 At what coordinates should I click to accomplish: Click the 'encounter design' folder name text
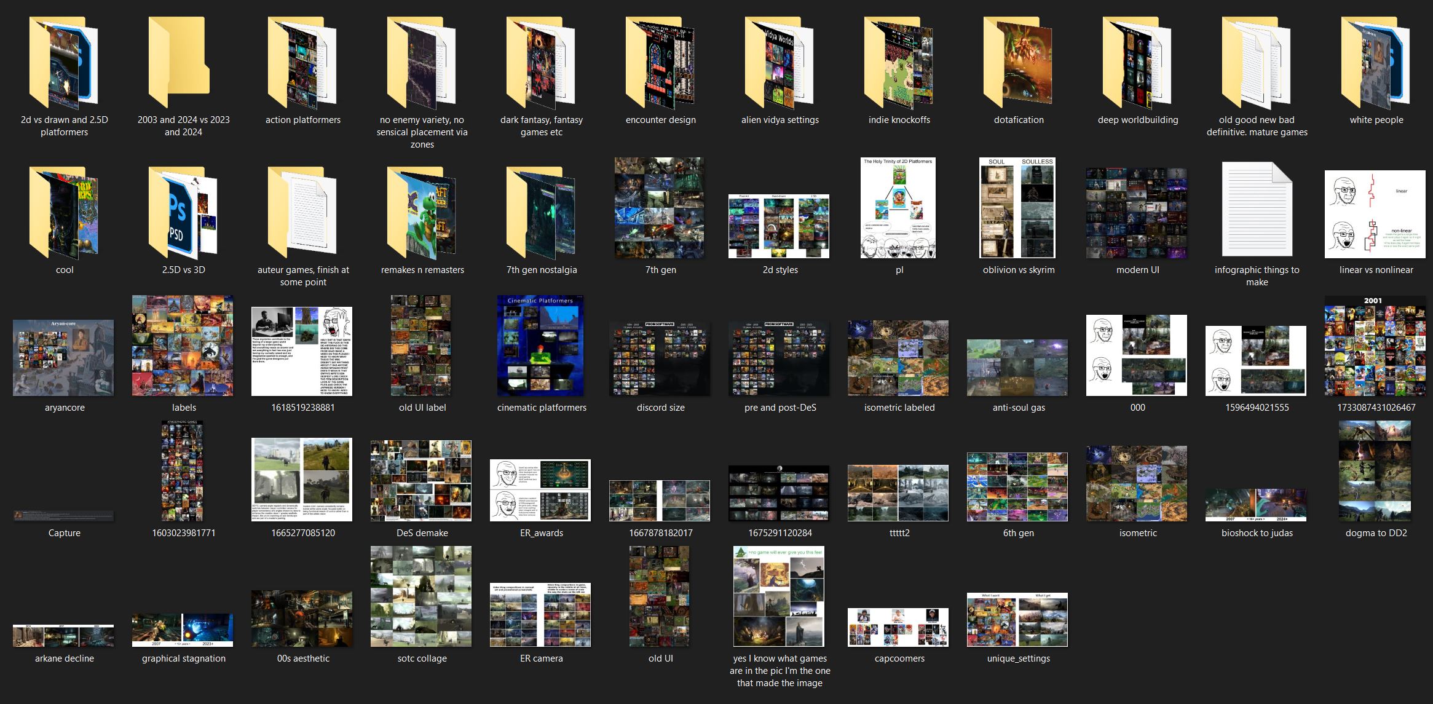(x=660, y=120)
